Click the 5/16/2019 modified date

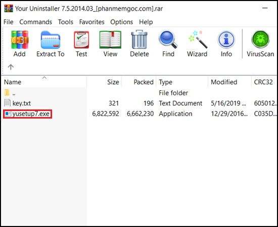pyautogui.click(x=228, y=103)
